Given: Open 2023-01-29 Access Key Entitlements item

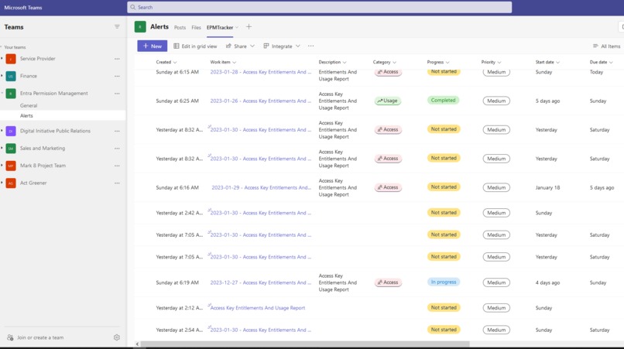Looking at the screenshot, I should pyautogui.click(x=262, y=187).
